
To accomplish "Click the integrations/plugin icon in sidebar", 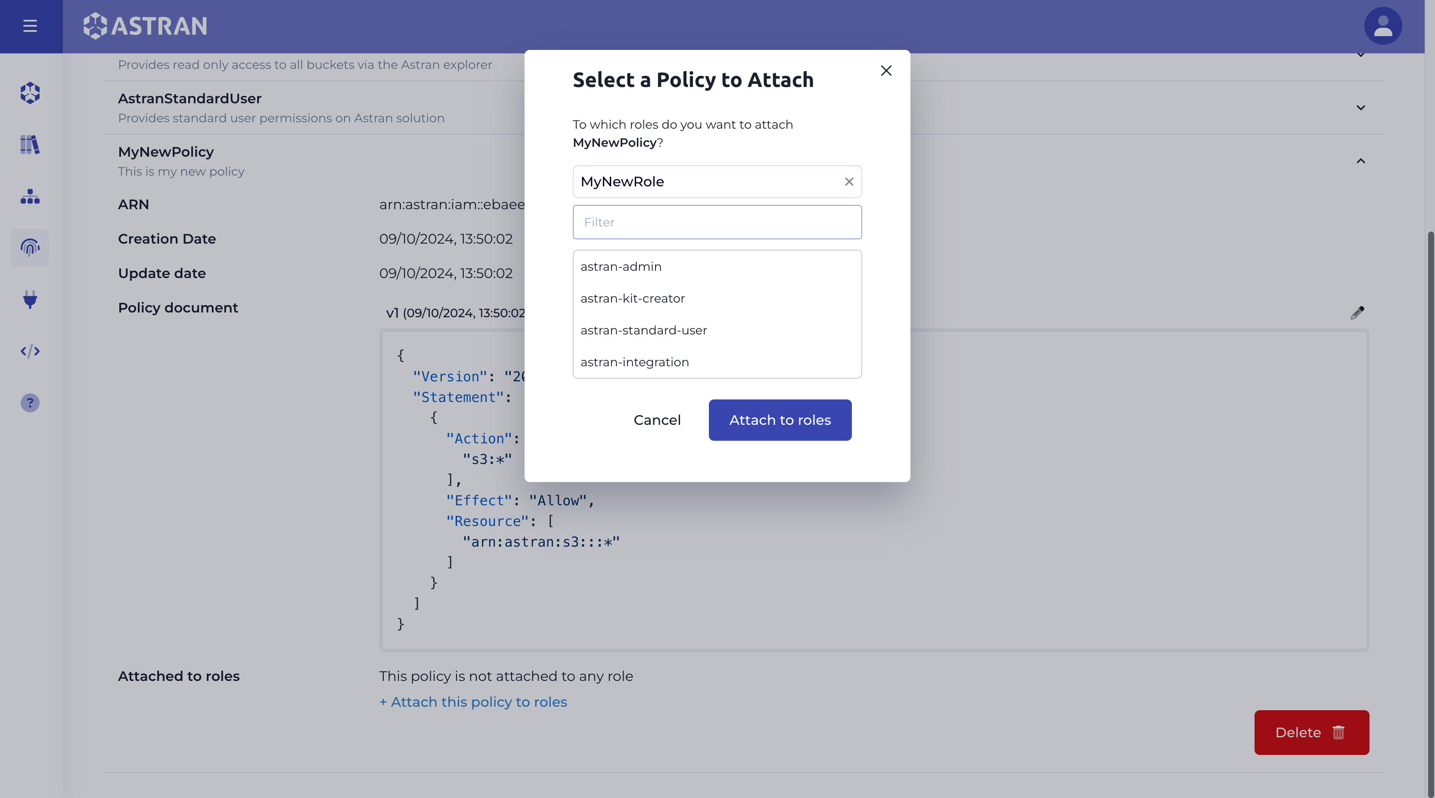I will (29, 300).
